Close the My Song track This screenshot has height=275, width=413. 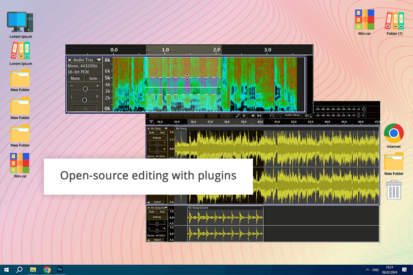[x=148, y=128]
